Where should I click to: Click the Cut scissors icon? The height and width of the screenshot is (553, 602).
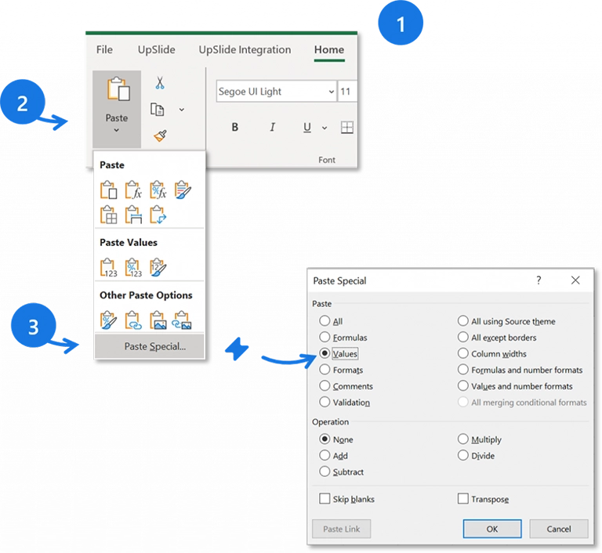(159, 83)
